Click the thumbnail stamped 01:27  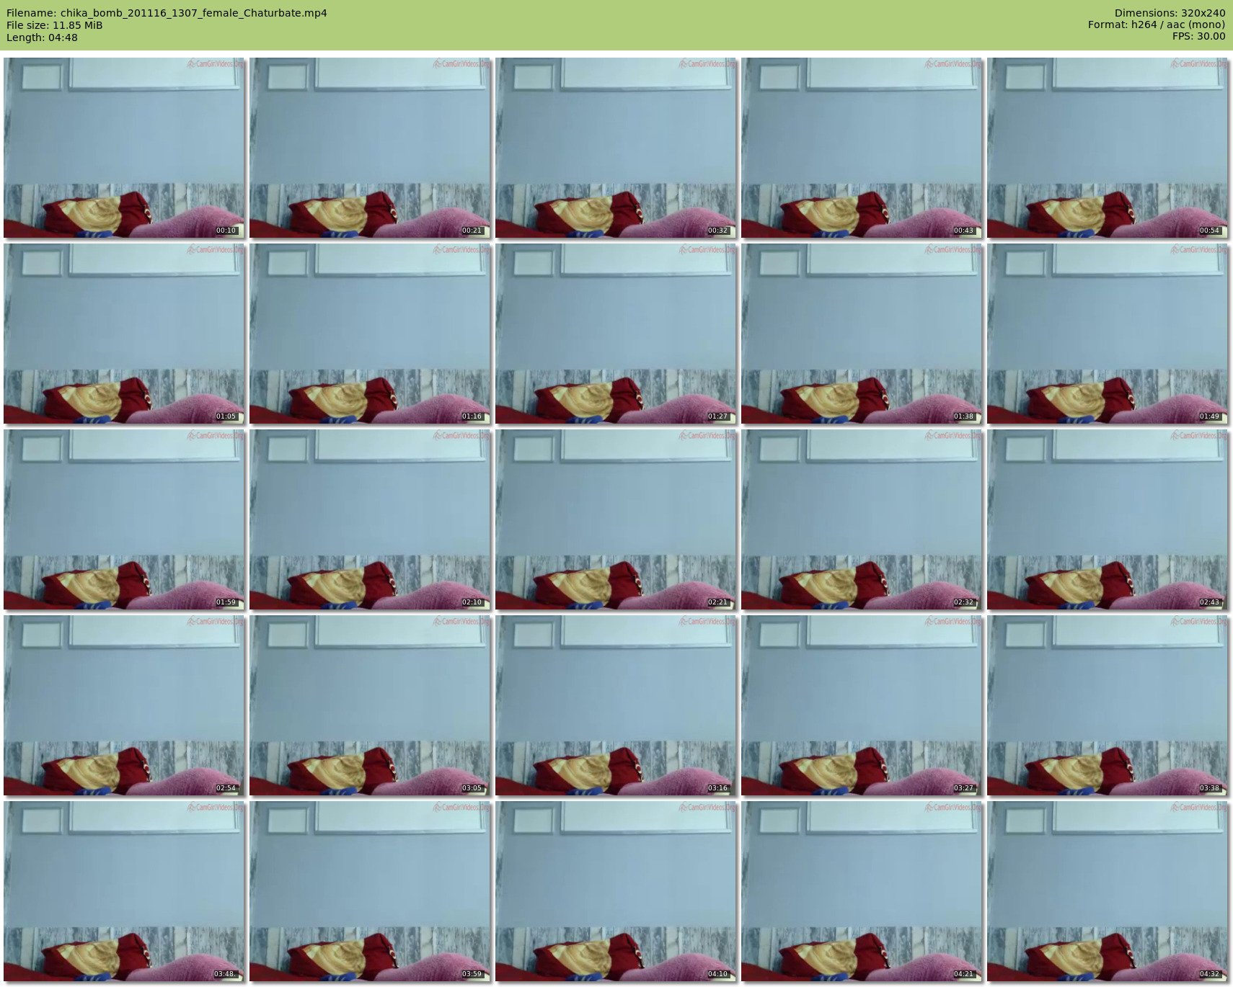pyautogui.click(x=616, y=334)
